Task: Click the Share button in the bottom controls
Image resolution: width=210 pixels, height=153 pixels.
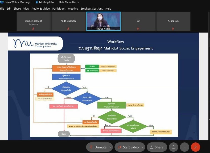Action: tap(157, 147)
